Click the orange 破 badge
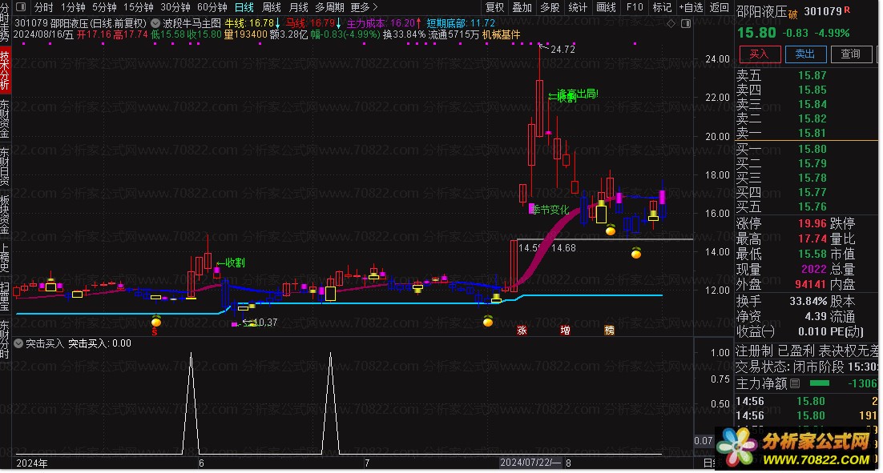 tap(793, 14)
